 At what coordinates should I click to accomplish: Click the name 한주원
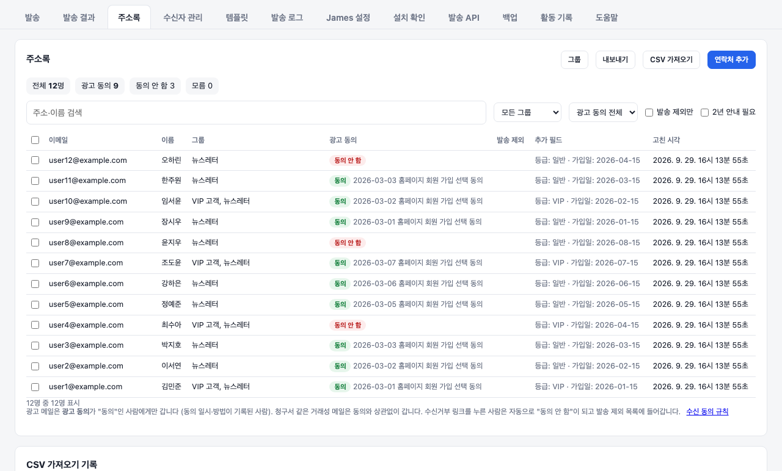point(172,181)
